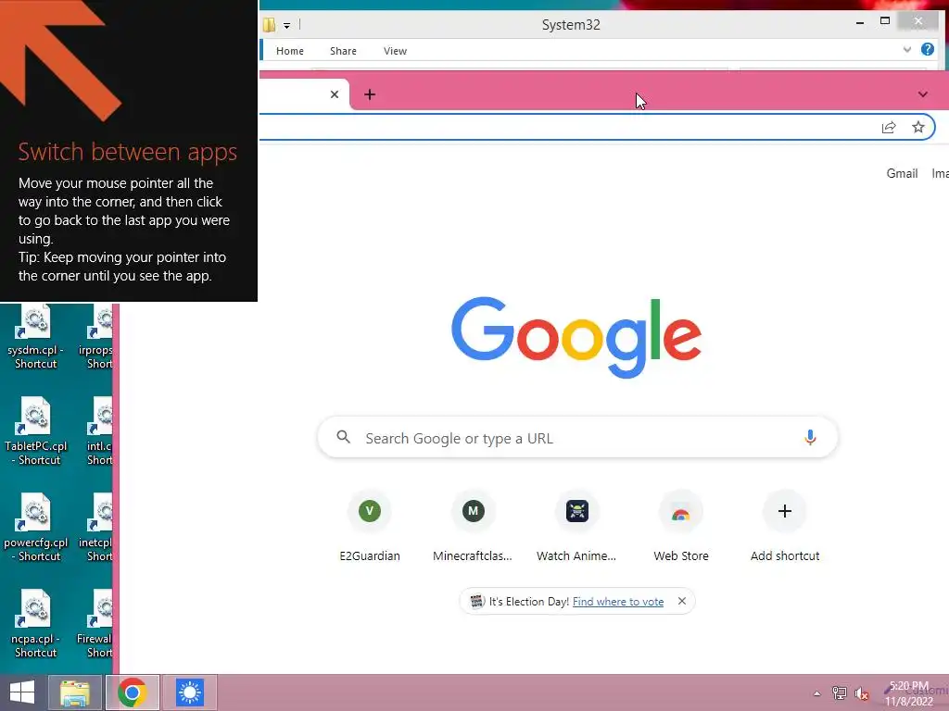Open the clock showing 5:20 PM
This screenshot has height=711, width=949.
coord(909,693)
